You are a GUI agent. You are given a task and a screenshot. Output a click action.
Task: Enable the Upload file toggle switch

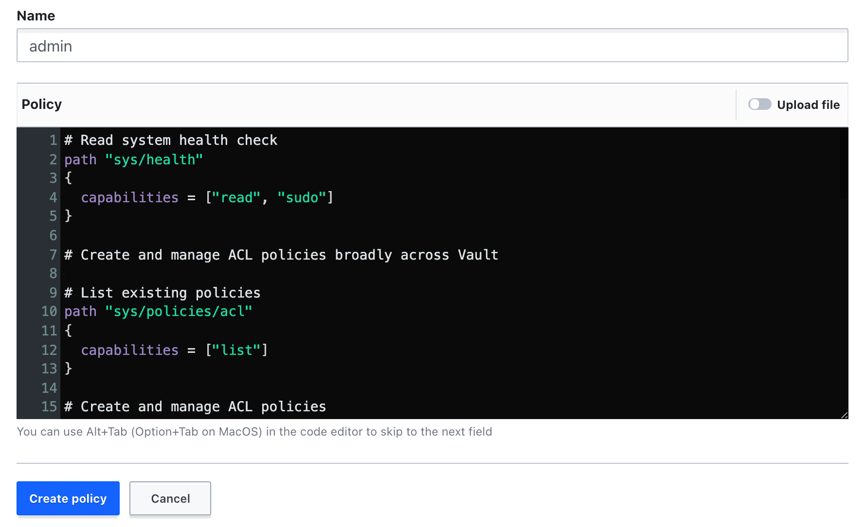(x=759, y=105)
